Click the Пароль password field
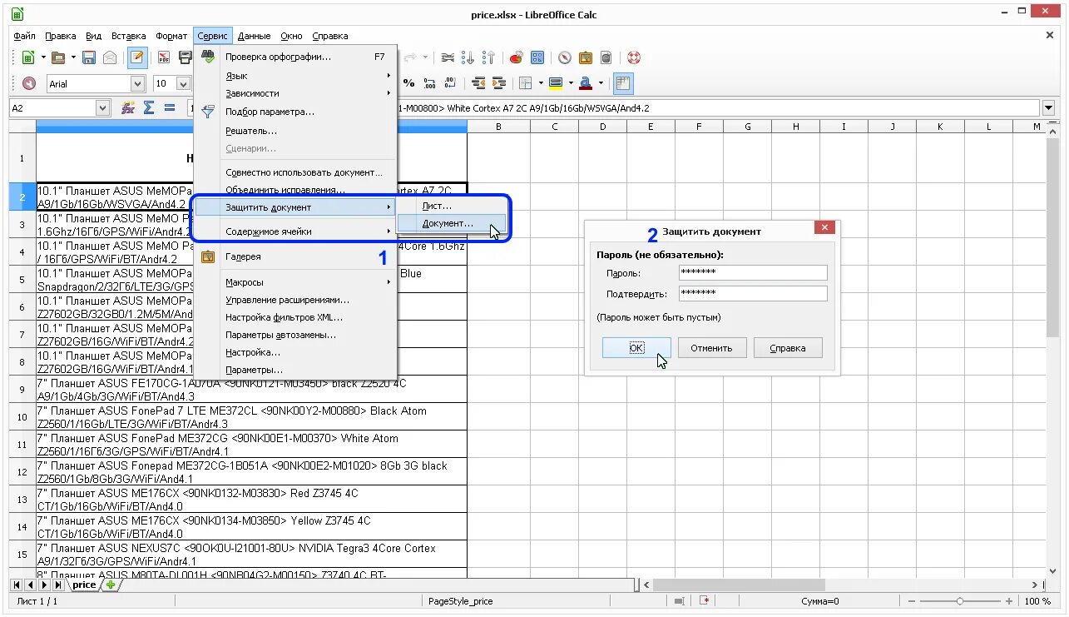Screen dimensions: 1069x617 tap(753, 272)
